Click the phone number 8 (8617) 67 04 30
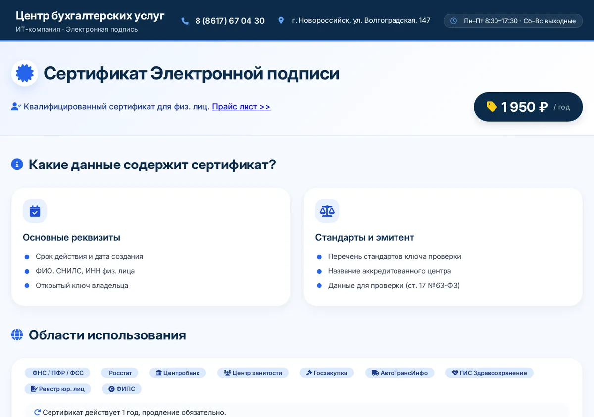The image size is (594, 417). (230, 21)
